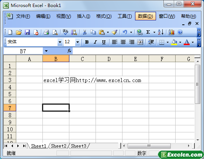Screen dimensions: 204x159
Task: Undo the last action
Action: (125, 32)
